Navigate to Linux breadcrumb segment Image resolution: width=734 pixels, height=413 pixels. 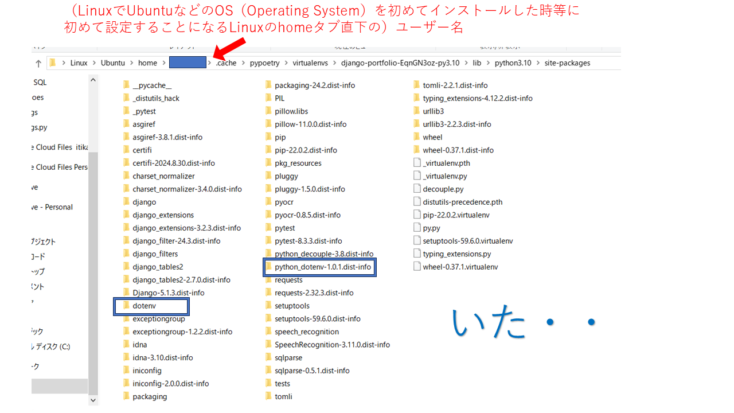79,63
